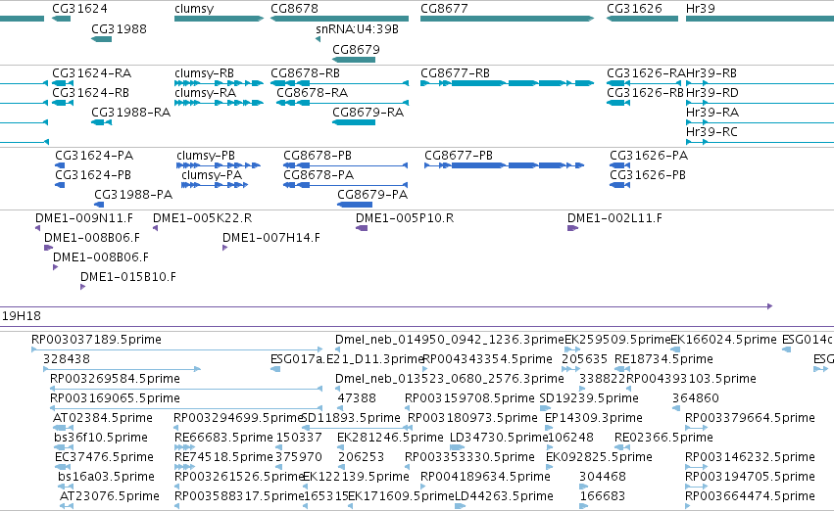Select protein CG31624-PB

(93, 175)
